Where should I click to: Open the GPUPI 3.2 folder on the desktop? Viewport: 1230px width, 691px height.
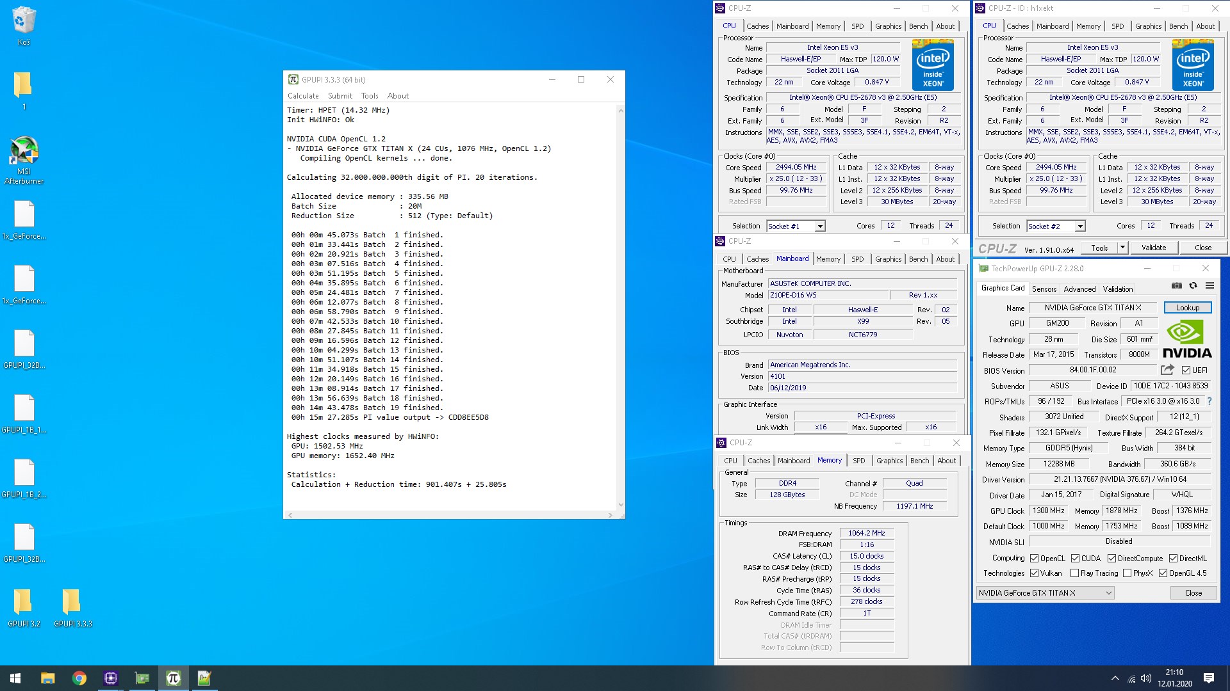click(24, 608)
